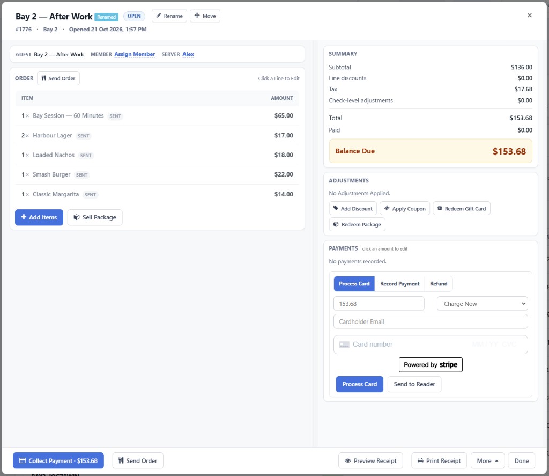Open the Charge Now dropdown
Image resolution: width=549 pixels, height=476 pixels.
click(x=482, y=304)
